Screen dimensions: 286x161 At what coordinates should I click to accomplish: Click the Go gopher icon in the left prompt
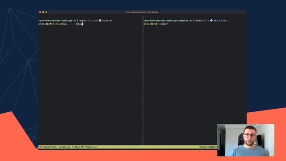click(100, 21)
